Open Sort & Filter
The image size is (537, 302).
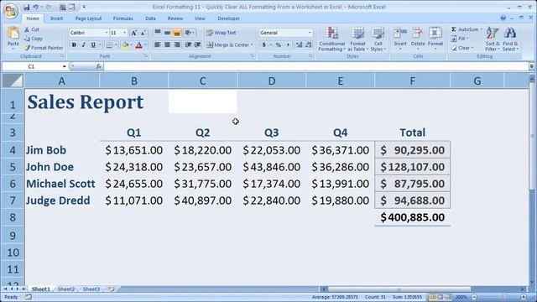point(493,39)
